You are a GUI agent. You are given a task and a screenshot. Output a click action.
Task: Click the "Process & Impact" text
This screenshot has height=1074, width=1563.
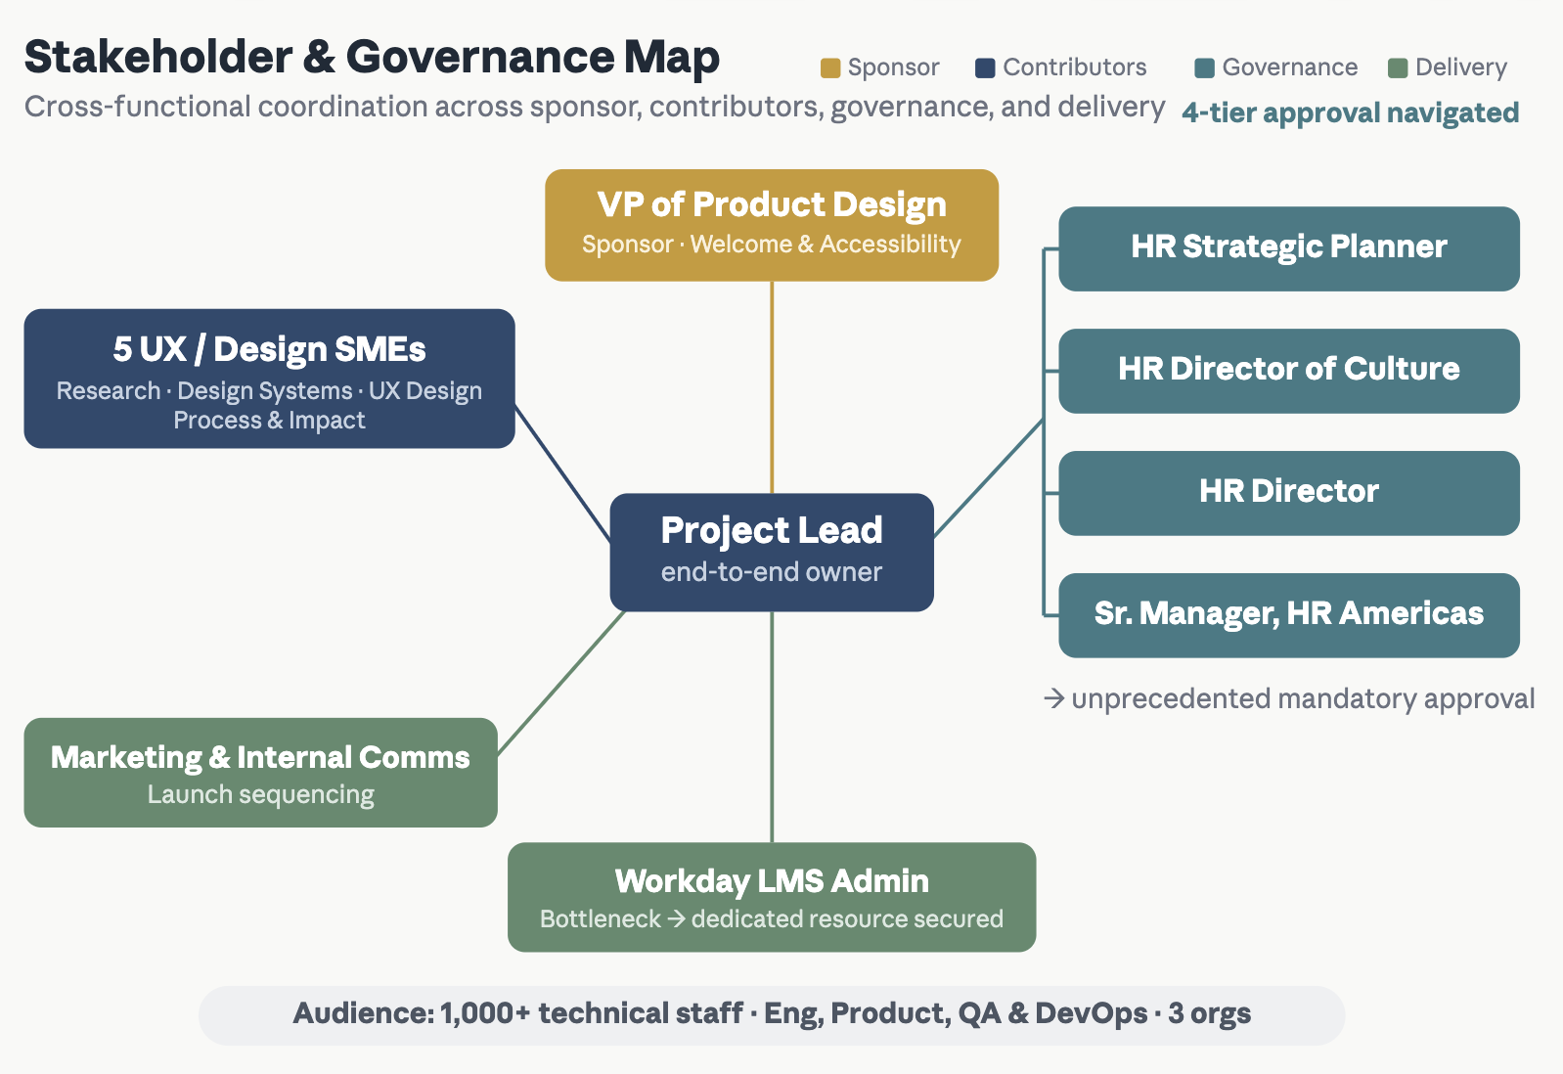(x=269, y=421)
